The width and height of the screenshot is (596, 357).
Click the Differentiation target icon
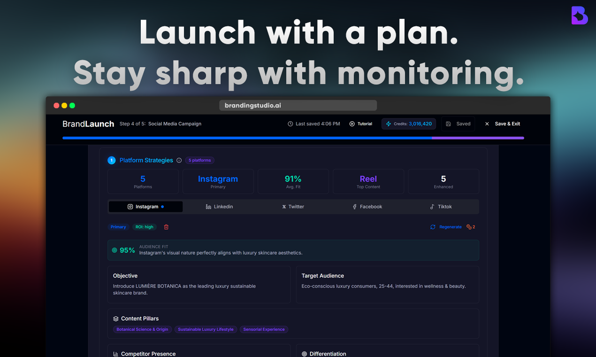point(304,354)
